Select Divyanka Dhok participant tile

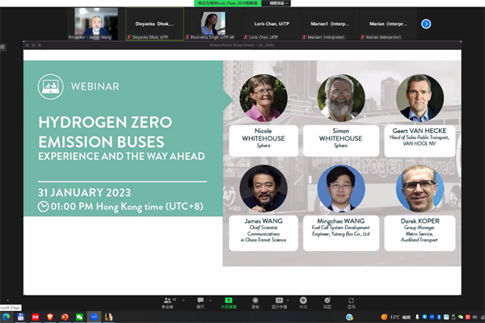(x=154, y=23)
